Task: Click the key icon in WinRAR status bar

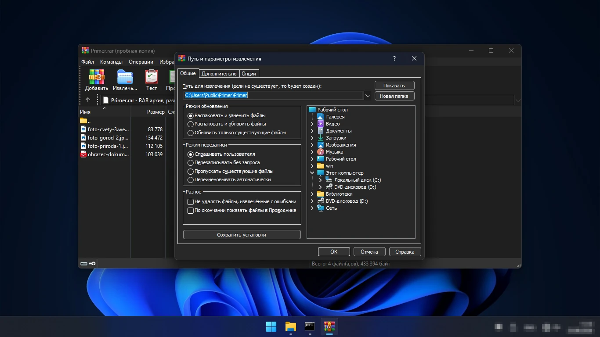Action: click(x=92, y=264)
